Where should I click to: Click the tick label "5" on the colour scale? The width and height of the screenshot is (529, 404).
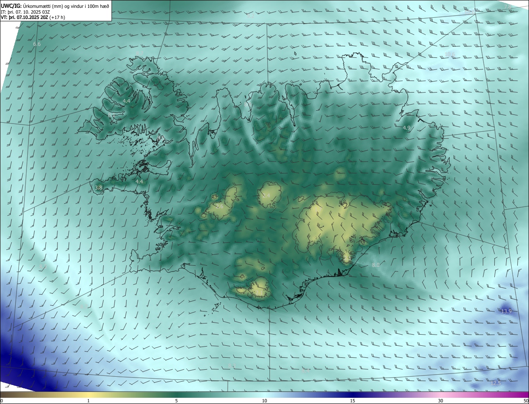(x=176, y=401)
